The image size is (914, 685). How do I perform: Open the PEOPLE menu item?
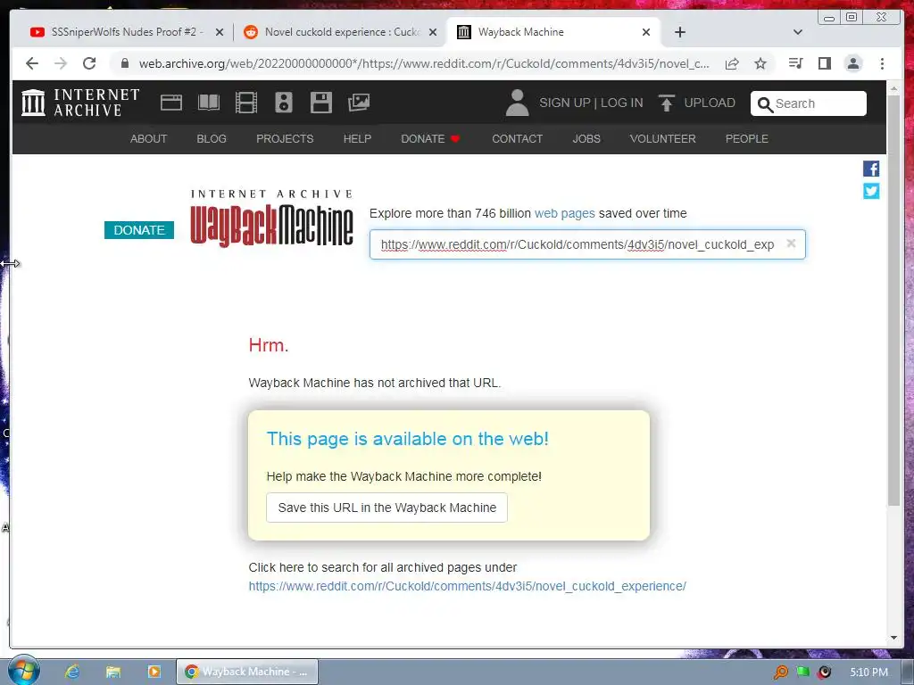(x=747, y=138)
